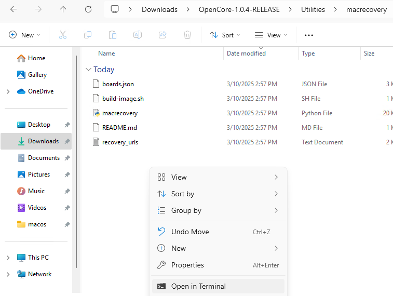Open the See more ellipsis menu
This screenshot has height=296, width=393.
pyautogui.click(x=309, y=35)
